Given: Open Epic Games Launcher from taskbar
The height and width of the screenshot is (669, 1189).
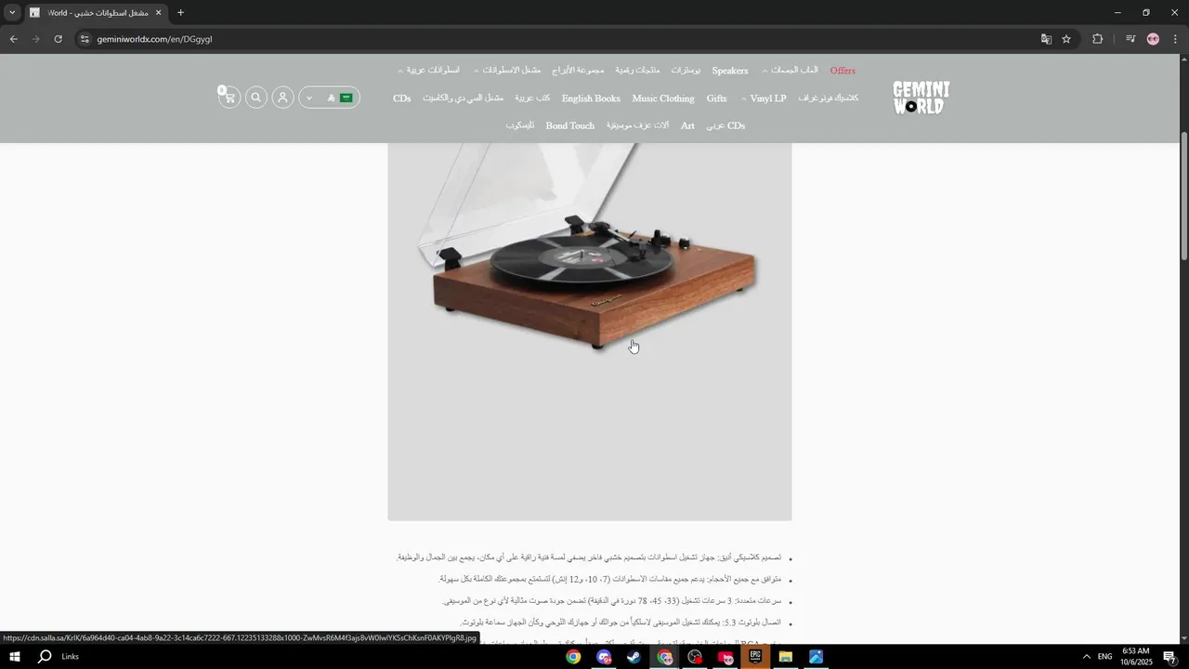Looking at the screenshot, I should pyautogui.click(x=755, y=657).
